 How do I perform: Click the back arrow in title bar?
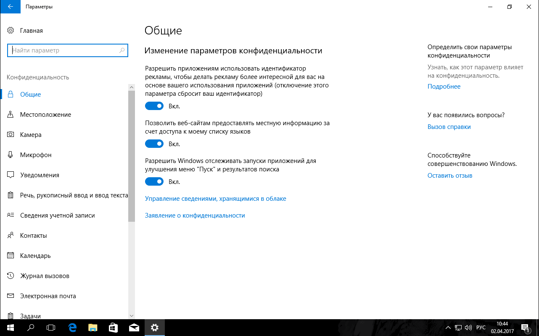click(x=10, y=7)
